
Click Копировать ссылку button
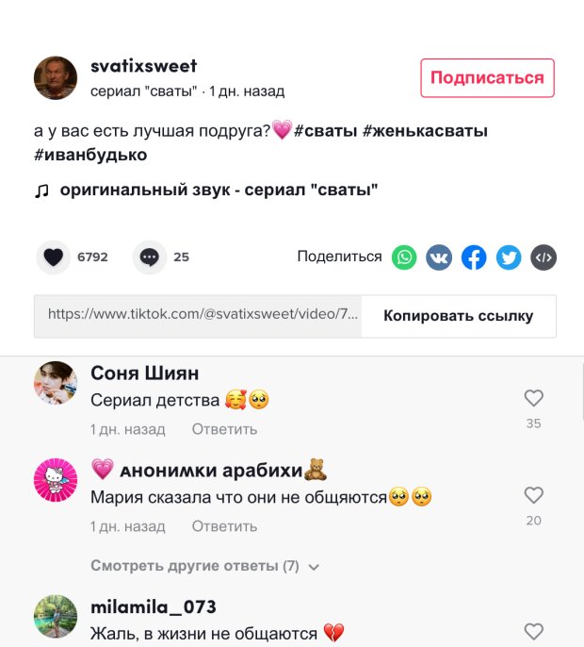pyautogui.click(x=459, y=316)
